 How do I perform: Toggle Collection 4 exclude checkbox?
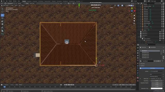pyautogui.click(x=160, y=33)
